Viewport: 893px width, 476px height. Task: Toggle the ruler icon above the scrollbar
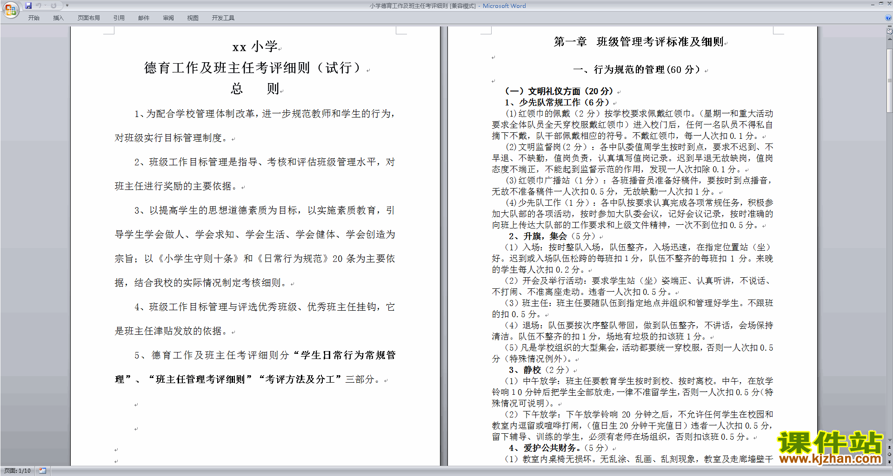(x=889, y=32)
